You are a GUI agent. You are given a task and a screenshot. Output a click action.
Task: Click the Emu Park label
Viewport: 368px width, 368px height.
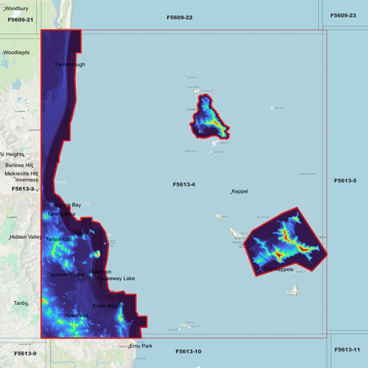[x=141, y=346]
